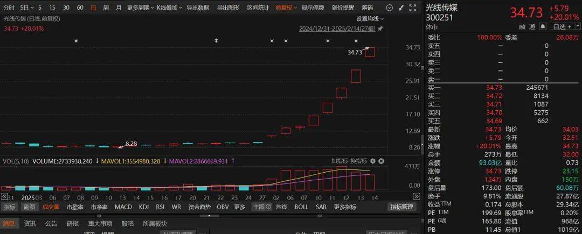This screenshot has height=234, width=582.
Task: Open 更多指标 more indicators
Action: (345, 207)
